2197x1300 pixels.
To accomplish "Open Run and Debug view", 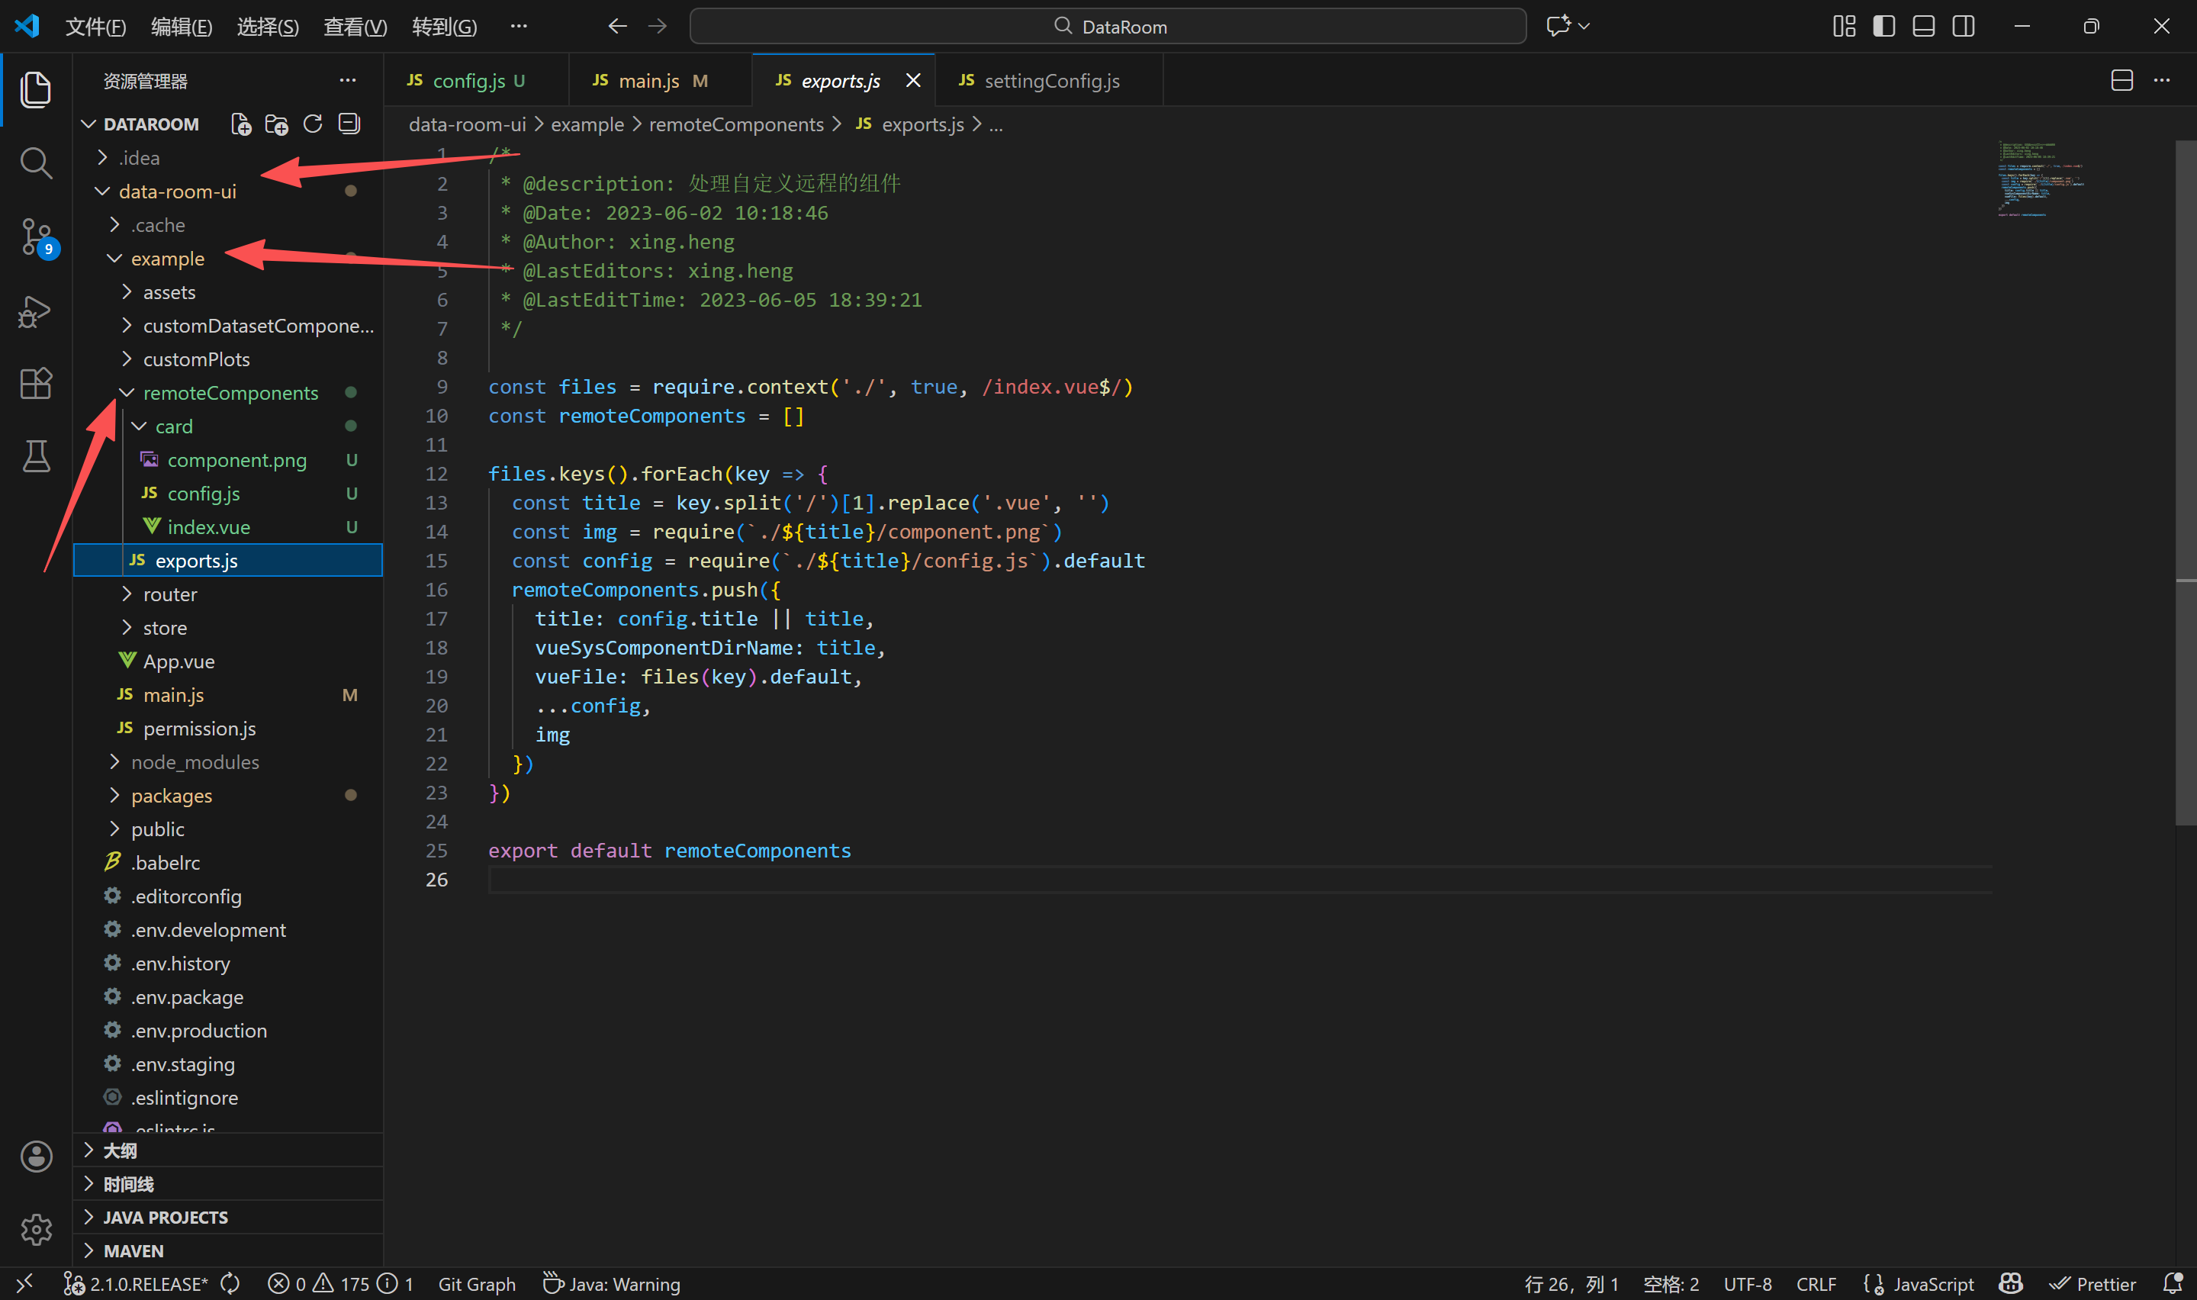I will 35,312.
